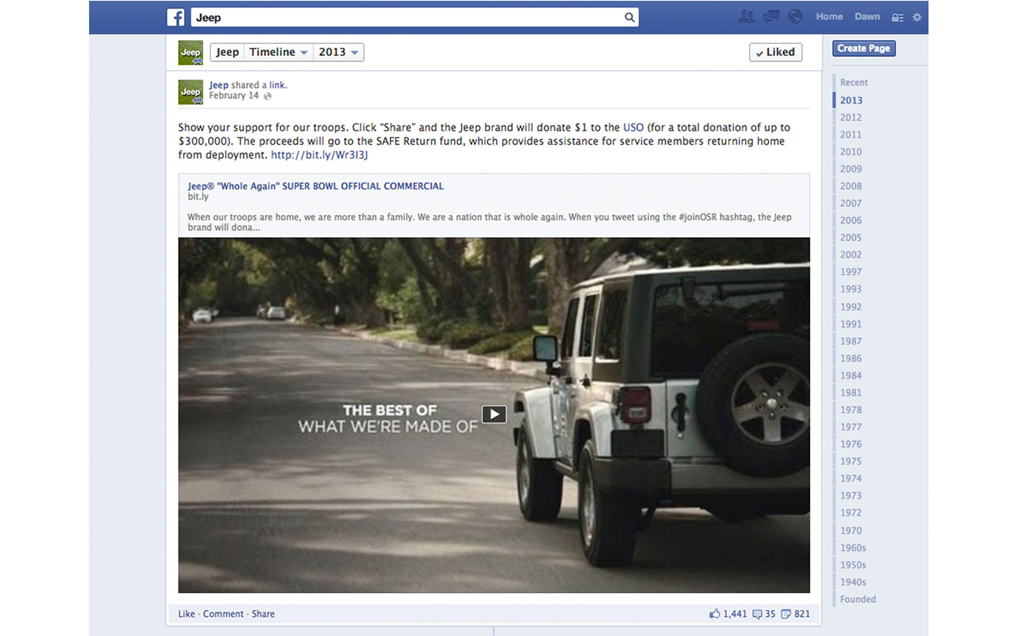Image resolution: width=1018 pixels, height=636 pixels.
Task: Open the privacy shortcuts lock icon
Action: (x=897, y=17)
